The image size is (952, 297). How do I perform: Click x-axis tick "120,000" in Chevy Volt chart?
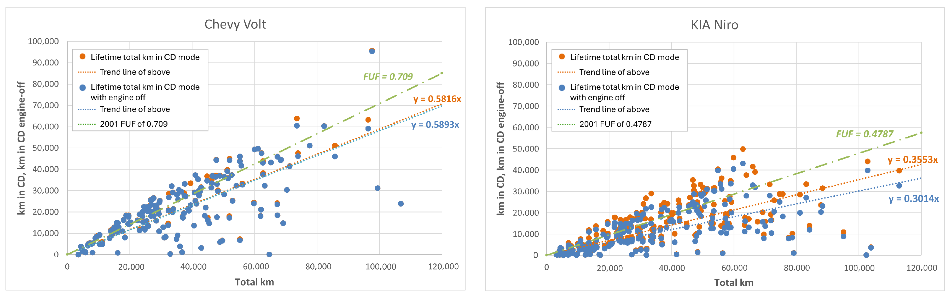[x=443, y=266]
